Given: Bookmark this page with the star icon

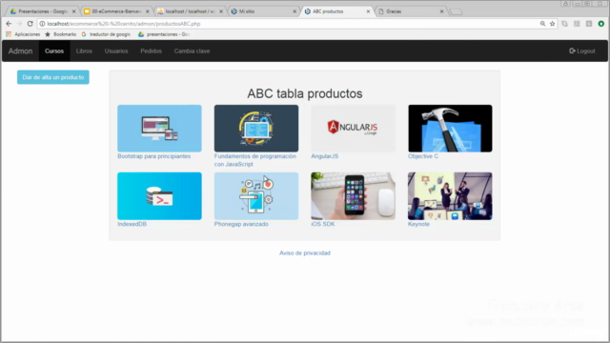Looking at the screenshot, I should (x=553, y=24).
